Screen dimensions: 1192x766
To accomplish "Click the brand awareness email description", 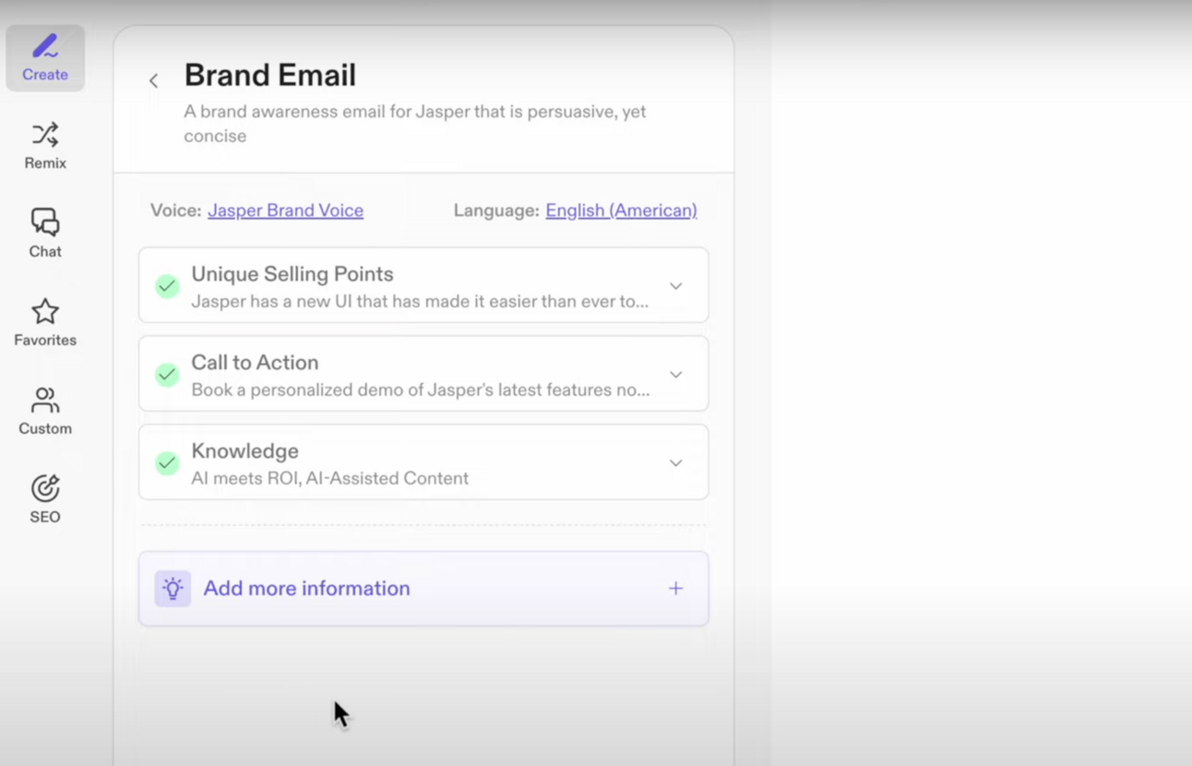I will 414,124.
